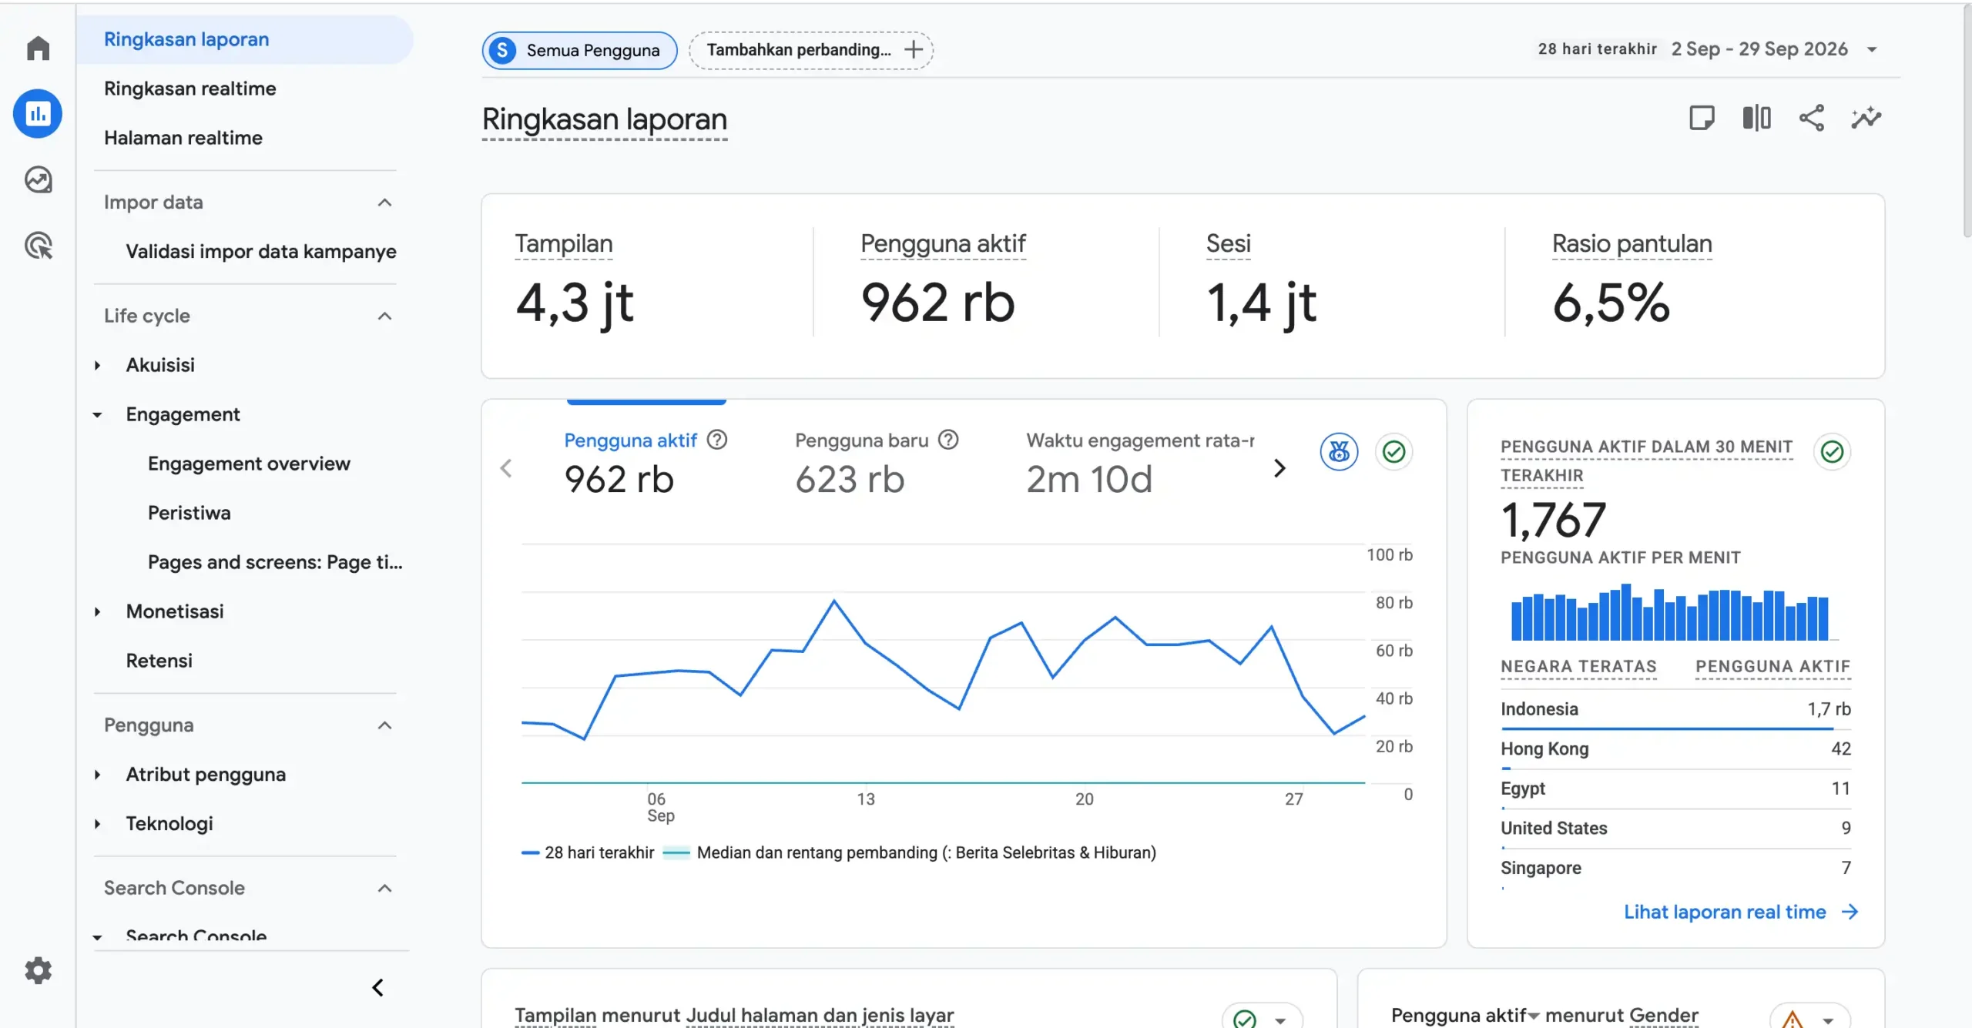Click the Semua Pengguna segment chip
The height and width of the screenshot is (1028, 1972).
pyautogui.click(x=579, y=50)
